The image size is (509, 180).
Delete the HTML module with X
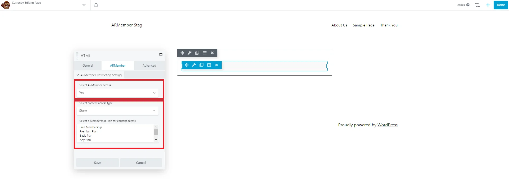(217, 65)
